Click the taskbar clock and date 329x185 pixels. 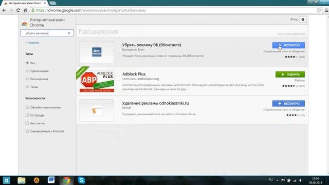click(x=315, y=180)
